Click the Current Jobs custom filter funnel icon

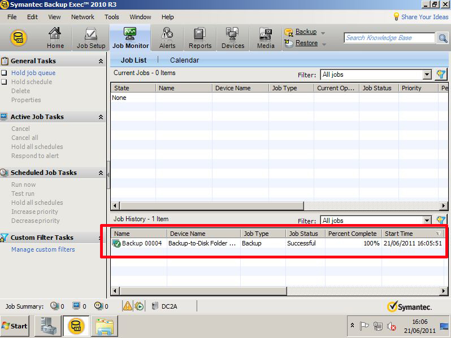pos(441,74)
